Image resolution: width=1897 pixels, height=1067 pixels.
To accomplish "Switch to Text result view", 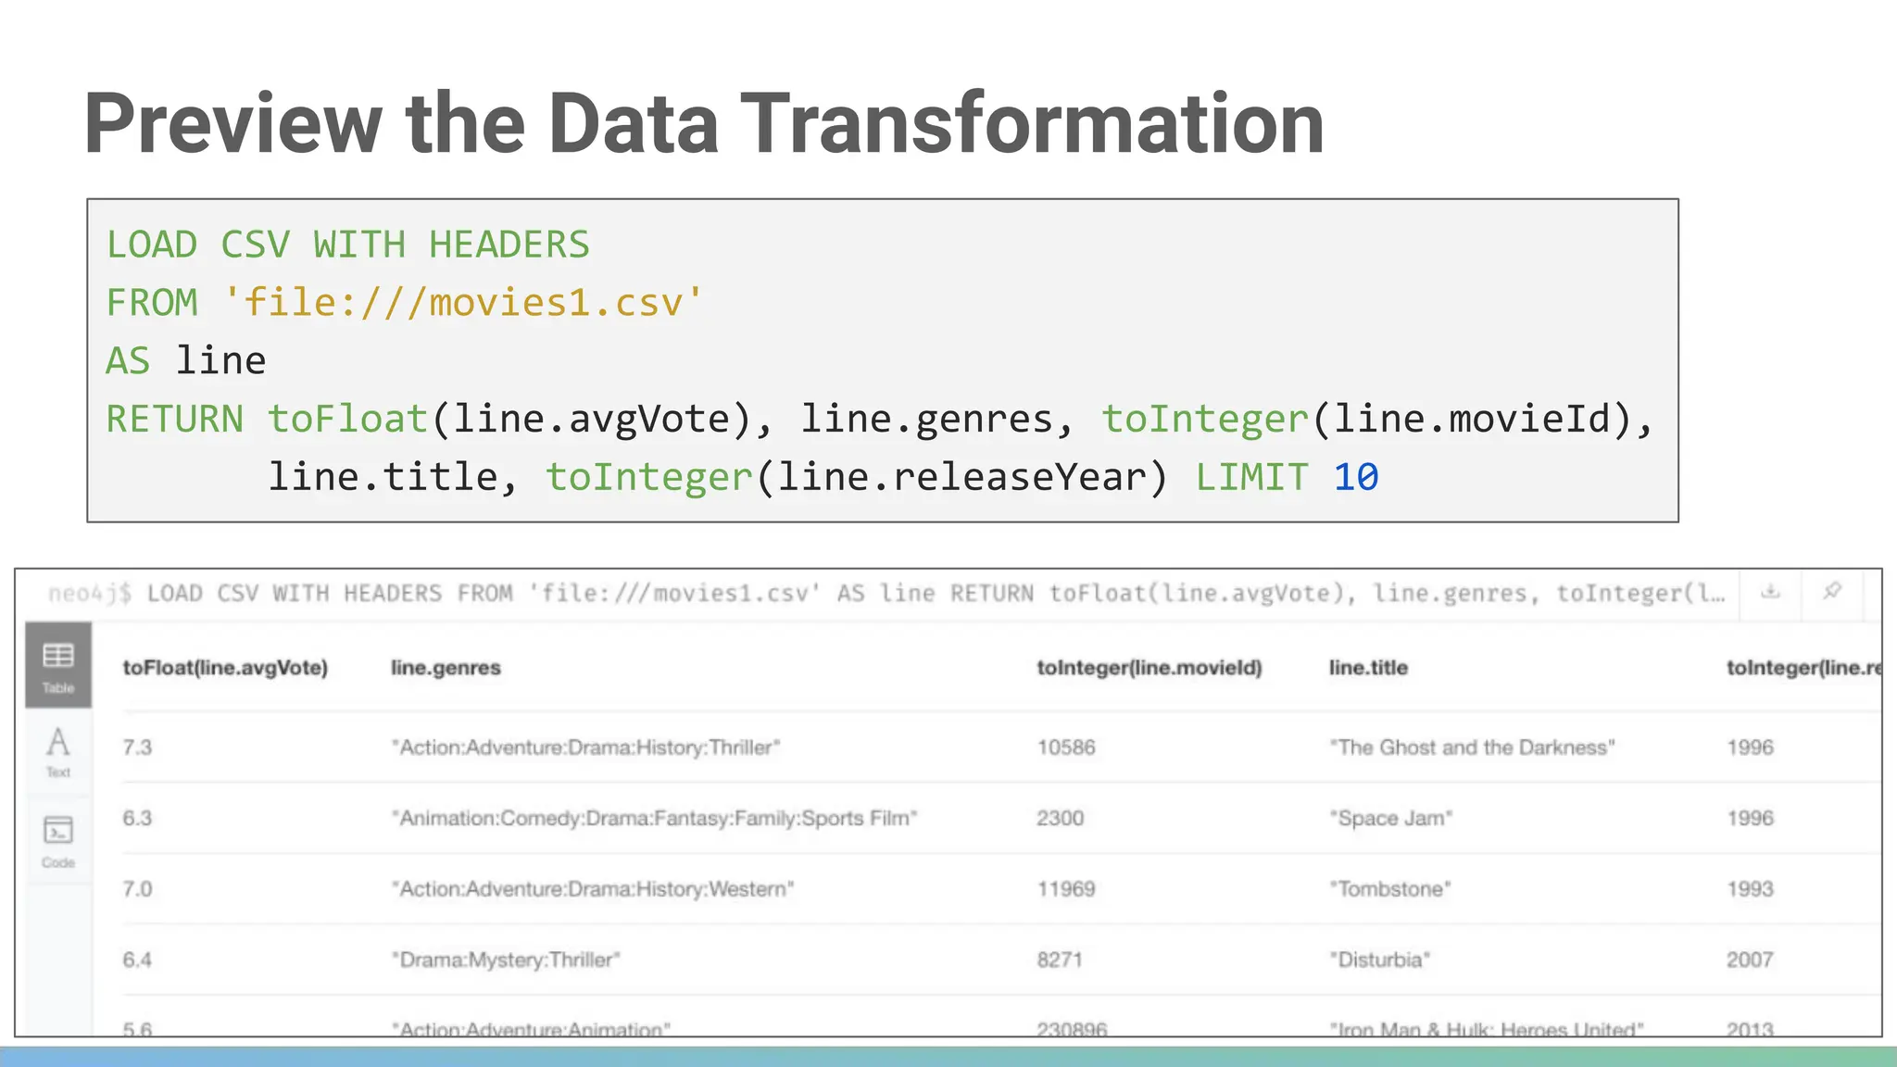I will pos(58,751).
